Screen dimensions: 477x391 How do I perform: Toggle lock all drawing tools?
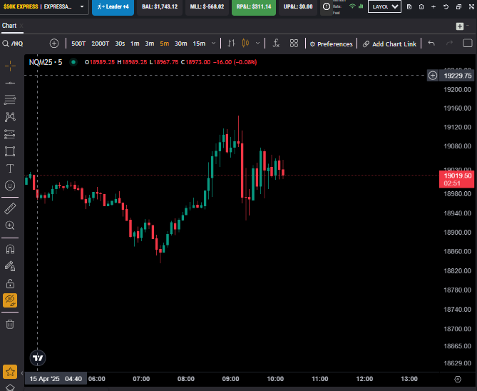pyautogui.click(x=10, y=283)
